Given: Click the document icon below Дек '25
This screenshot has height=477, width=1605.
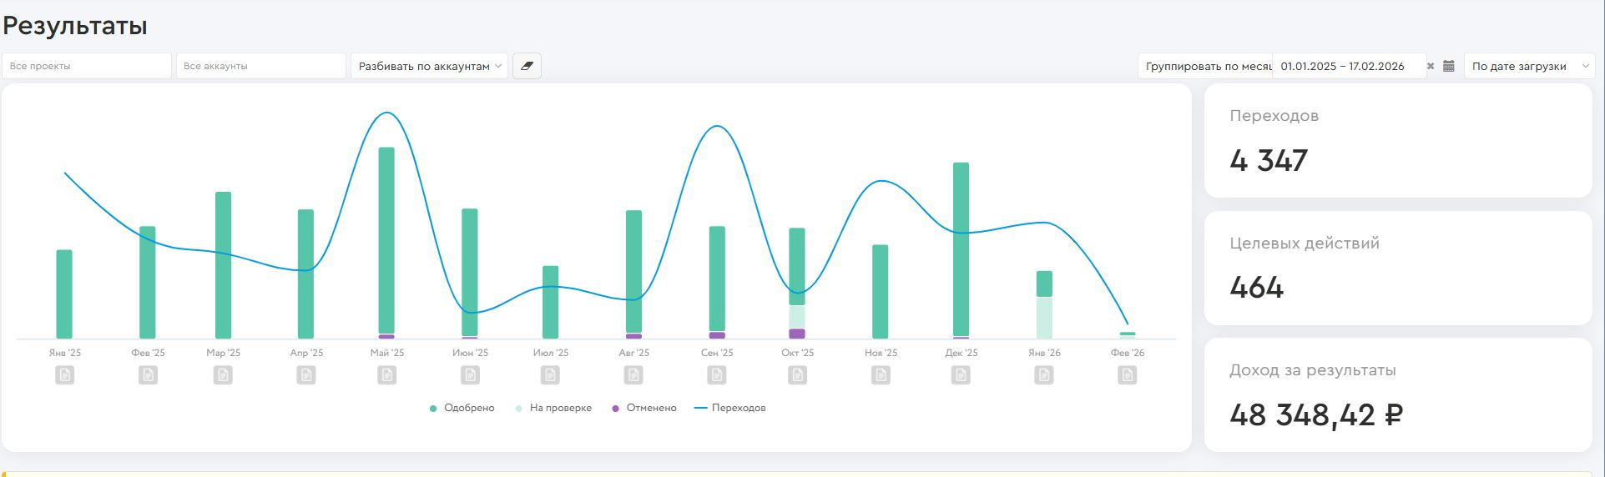Looking at the screenshot, I should pyautogui.click(x=961, y=375).
